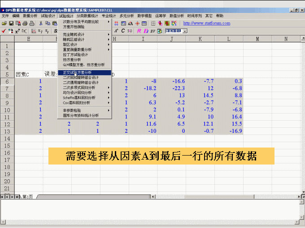Click the bold C toolbar icon
This screenshot has height=228, width=305.
[x=123, y=31]
